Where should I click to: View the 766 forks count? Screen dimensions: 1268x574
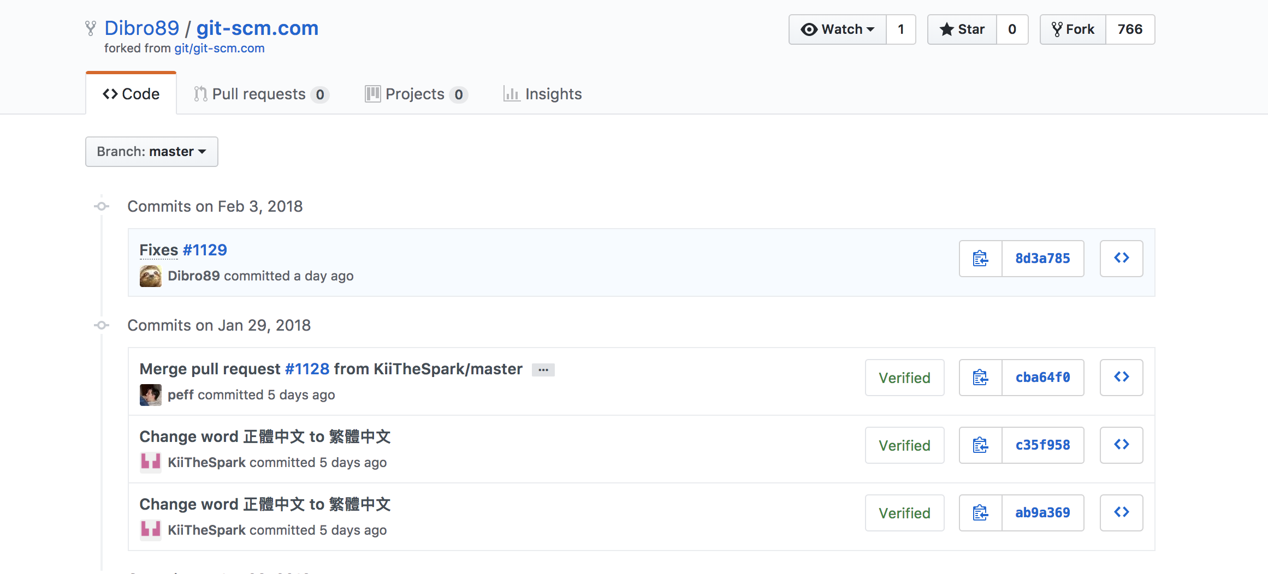(1130, 29)
